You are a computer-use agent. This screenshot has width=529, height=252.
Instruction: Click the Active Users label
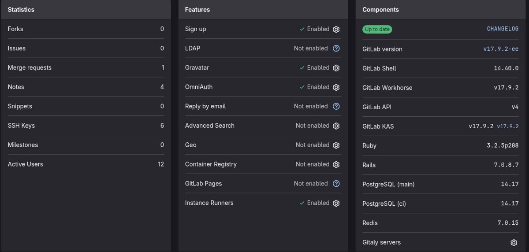[25, 164]
